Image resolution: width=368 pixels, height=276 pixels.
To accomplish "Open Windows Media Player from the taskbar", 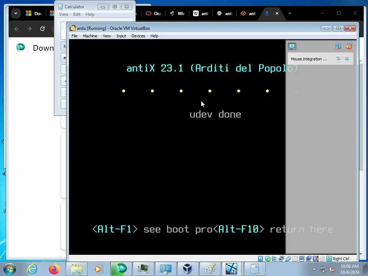I will pyautogui.click(x=98, y=269).
